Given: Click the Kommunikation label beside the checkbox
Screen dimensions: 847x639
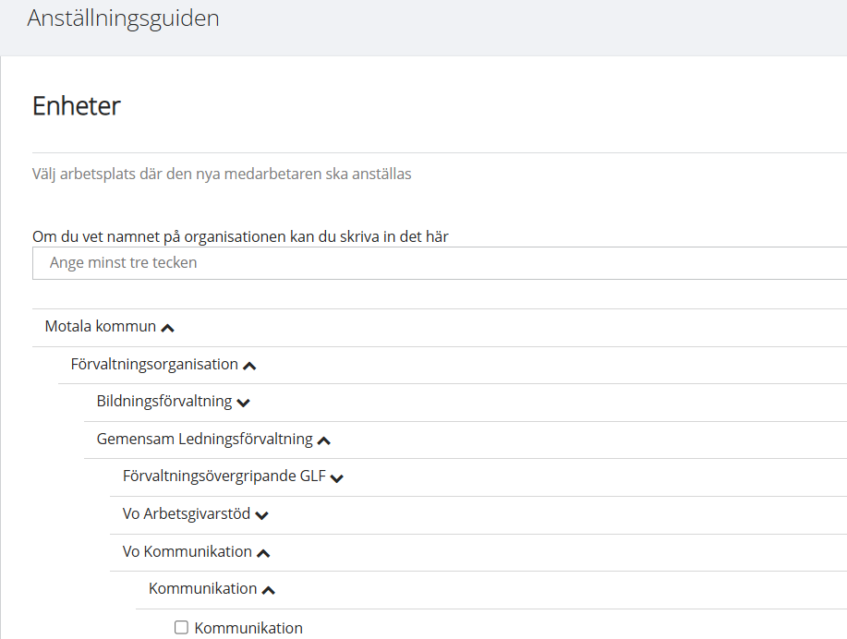Looking at the screenshot, I should [x=248, y=628].
